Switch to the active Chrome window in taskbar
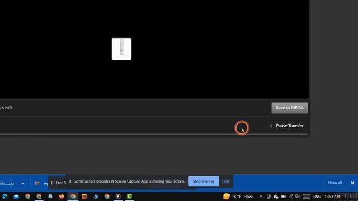 73,196
